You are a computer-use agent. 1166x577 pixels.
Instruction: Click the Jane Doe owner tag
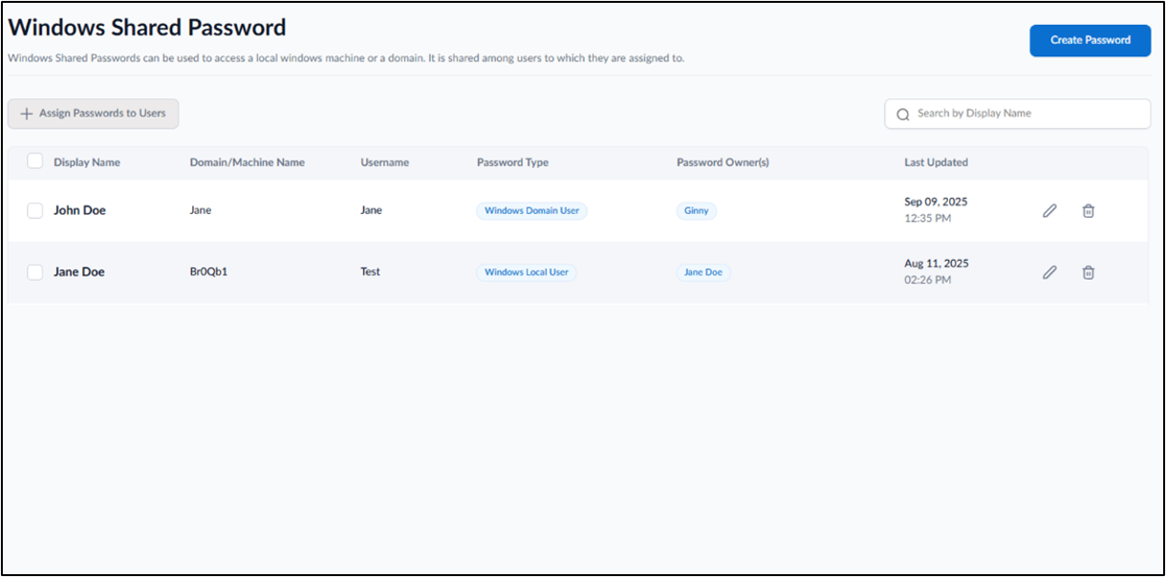[x=703, y=272]
